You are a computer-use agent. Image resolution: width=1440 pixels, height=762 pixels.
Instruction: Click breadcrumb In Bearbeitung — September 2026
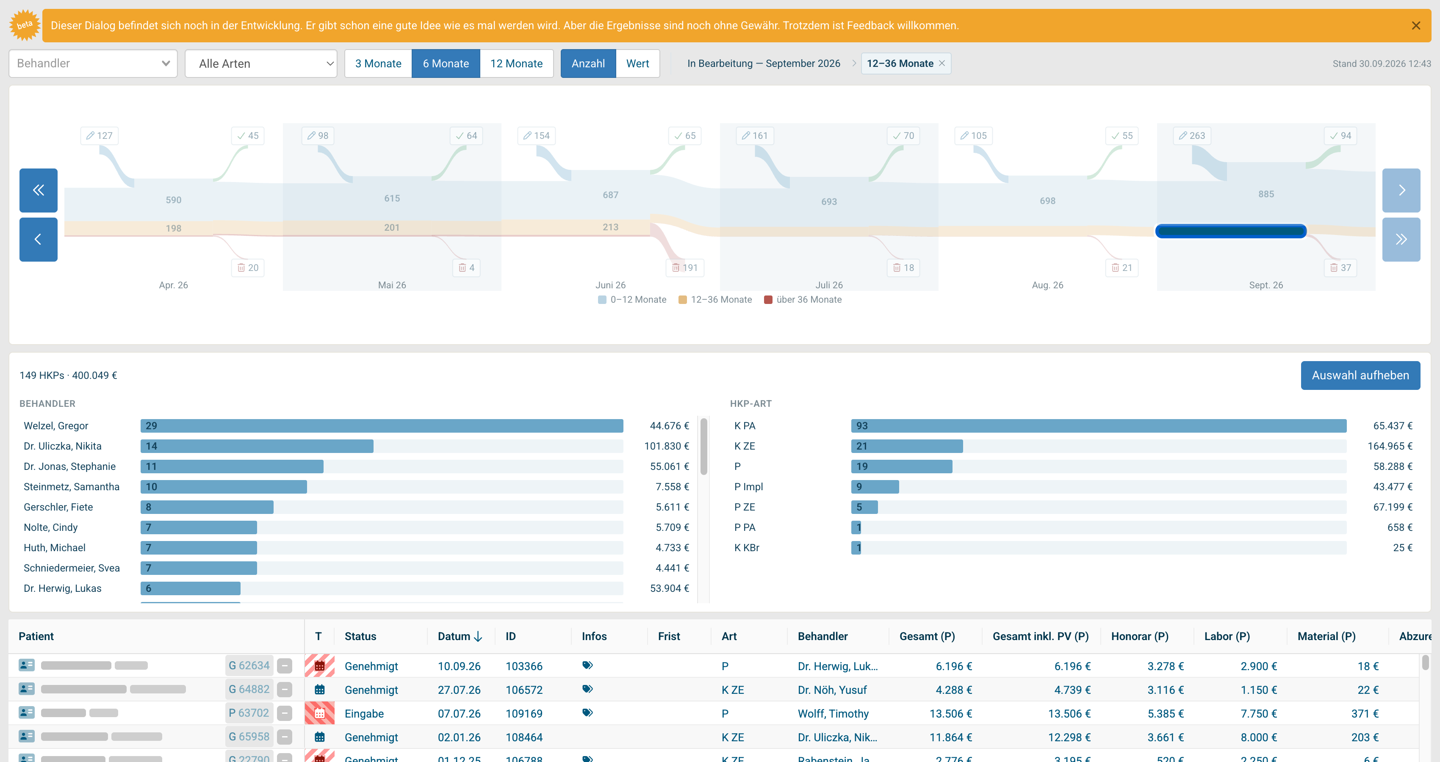point(764,63)
